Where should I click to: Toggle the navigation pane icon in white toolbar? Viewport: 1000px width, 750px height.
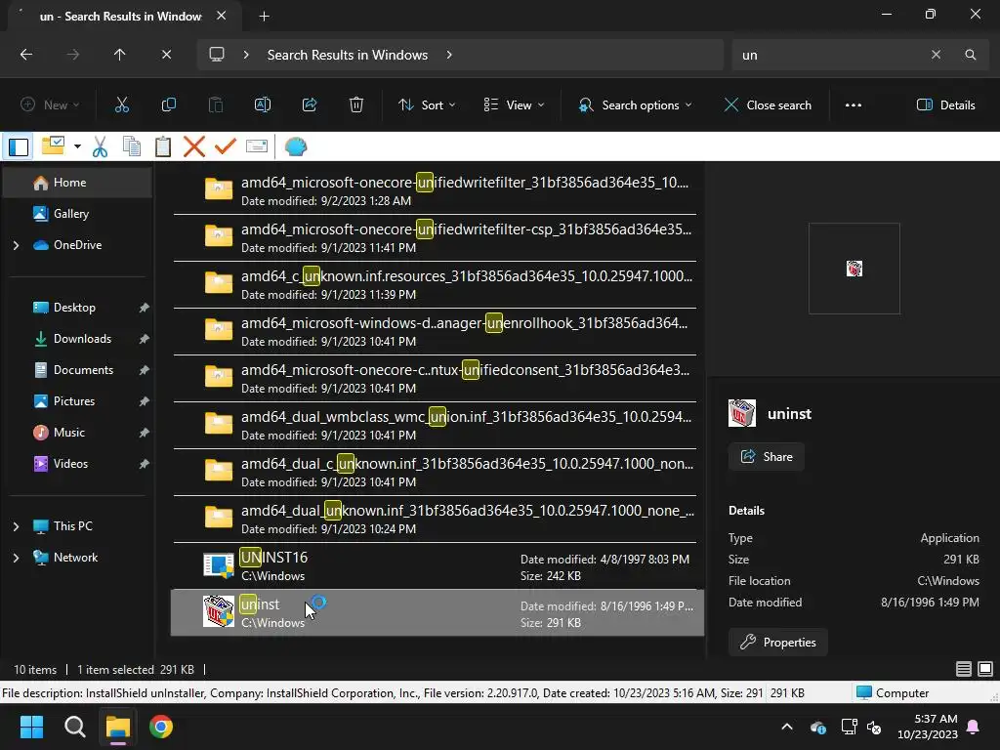tap(19, 147)
